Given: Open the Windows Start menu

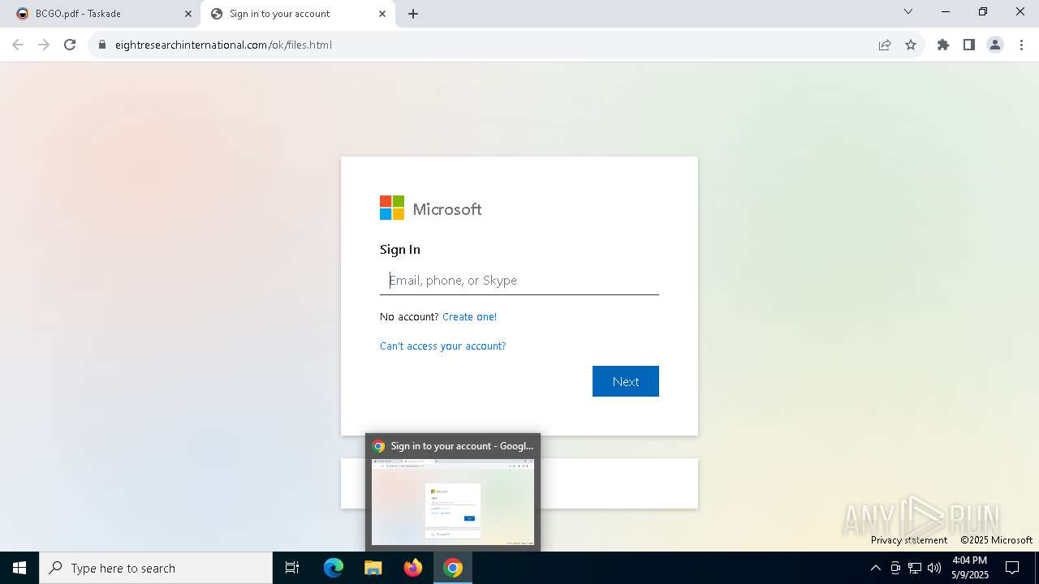Looking at the screenshot, I should coord(19,568).
